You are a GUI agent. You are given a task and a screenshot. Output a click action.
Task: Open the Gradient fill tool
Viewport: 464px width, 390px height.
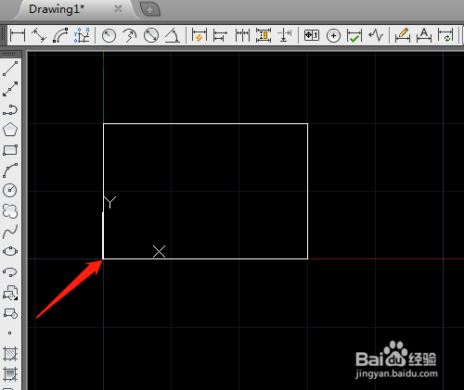tap(10, 374)
